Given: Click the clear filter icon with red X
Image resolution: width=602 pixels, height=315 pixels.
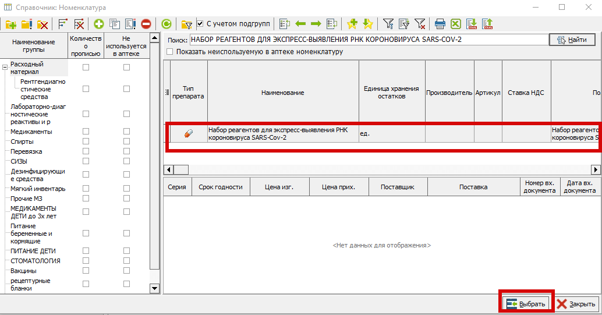Looking at the screenshot, I should 420,24.
